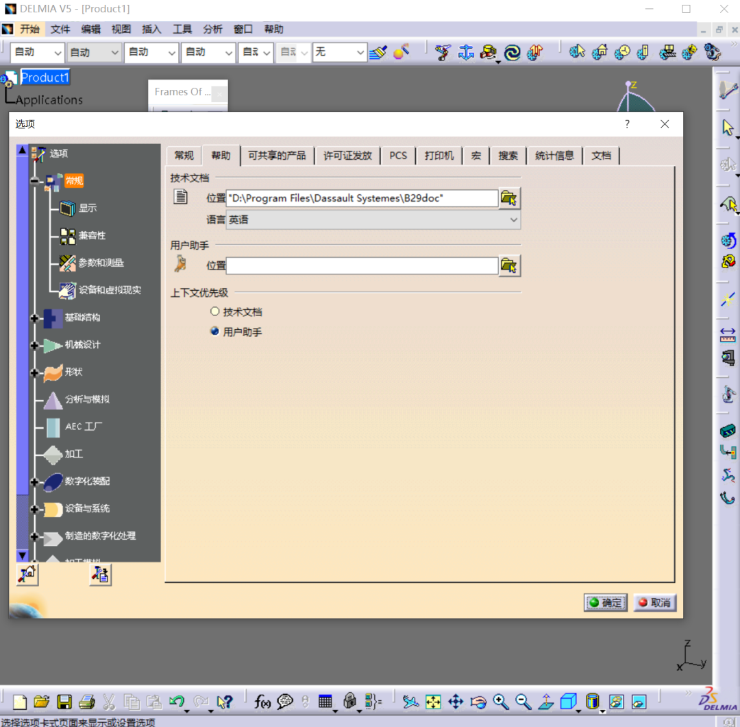
Task: Click the Zoom In magnifier icon
Action: coord(501,702)
